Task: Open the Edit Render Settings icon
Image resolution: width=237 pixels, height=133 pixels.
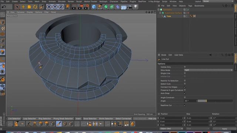Action: [86, 7]
